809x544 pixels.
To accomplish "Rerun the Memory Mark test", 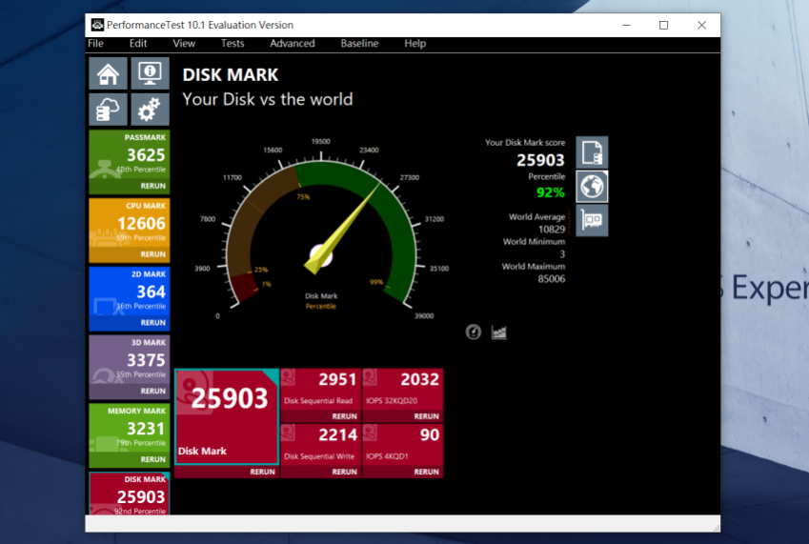I will (153, 459).
